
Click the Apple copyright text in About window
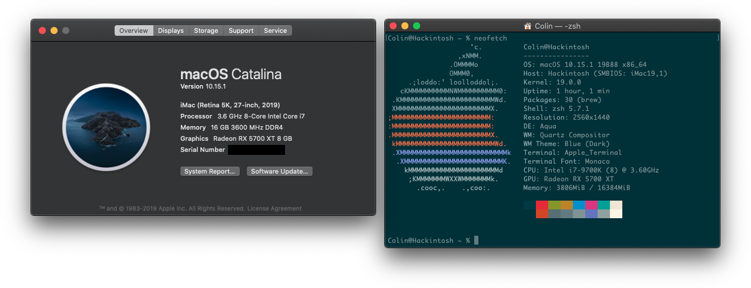click(x=172, y=208)
